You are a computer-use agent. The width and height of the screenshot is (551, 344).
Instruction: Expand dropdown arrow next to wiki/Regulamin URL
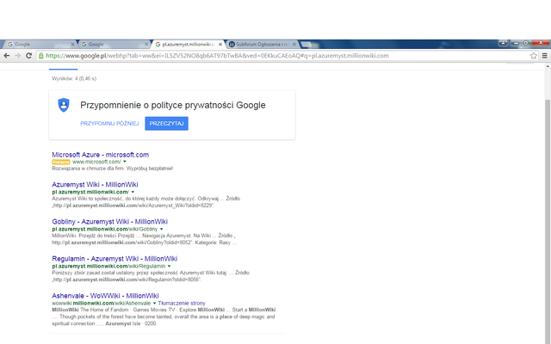(x=169, y=267)
